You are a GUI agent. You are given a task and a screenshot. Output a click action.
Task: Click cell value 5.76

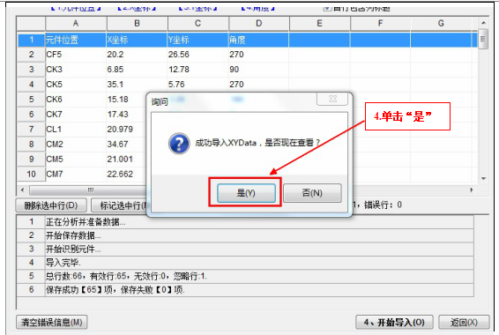pos(197,85)
